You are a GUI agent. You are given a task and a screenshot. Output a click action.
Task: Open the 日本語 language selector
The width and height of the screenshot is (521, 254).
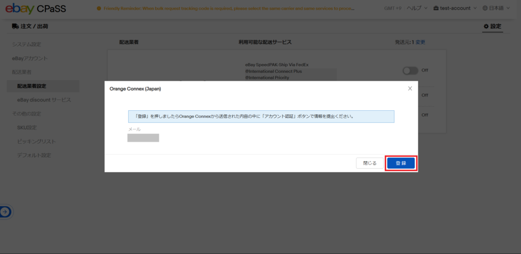tap(496, 8)
